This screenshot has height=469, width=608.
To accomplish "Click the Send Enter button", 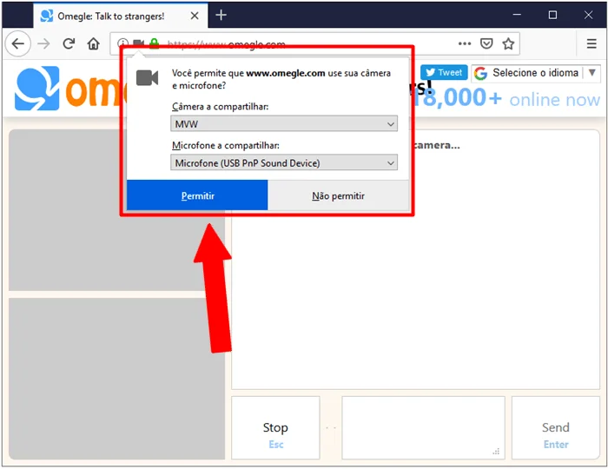I will (x=556, y=428).
